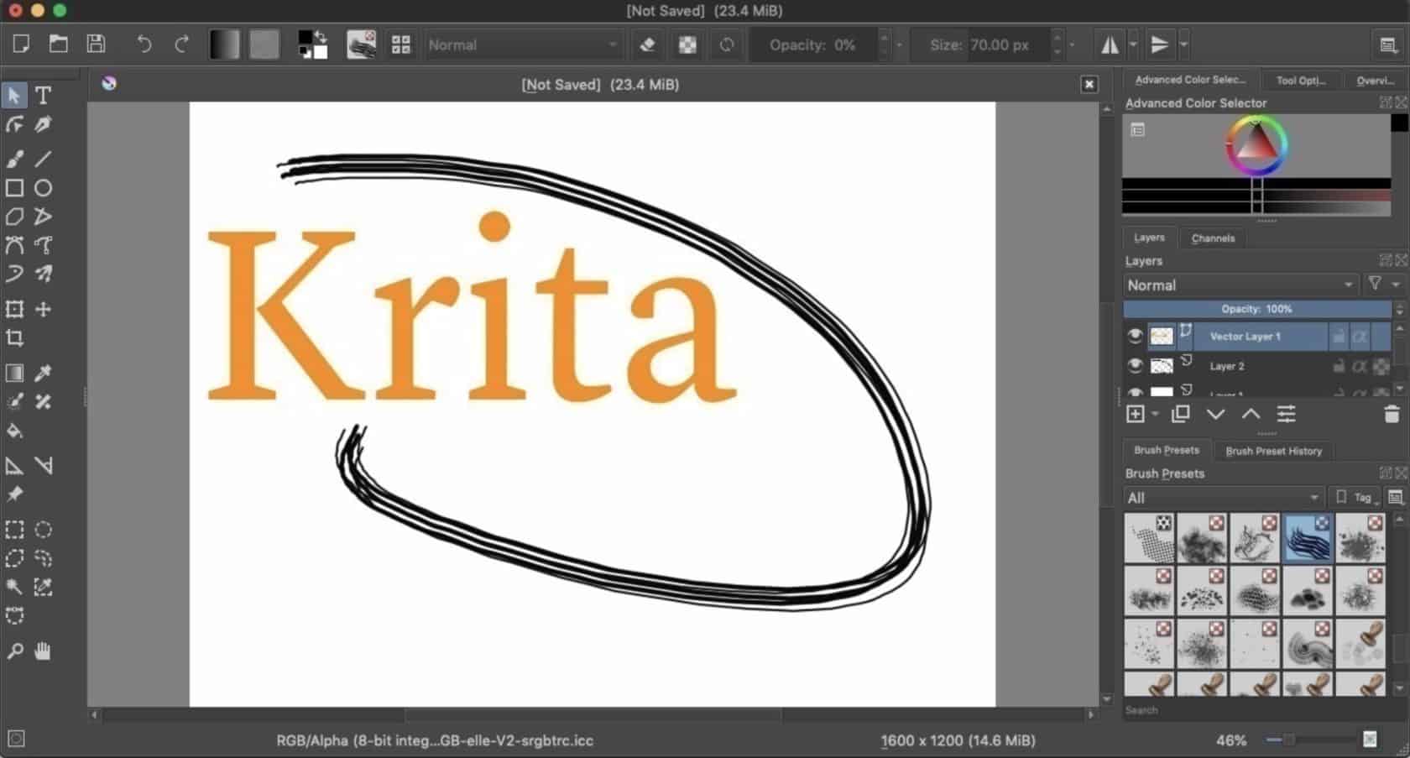Hide Layer 2 with eye icon
The height and width of the screenshot is (758, 1410).
pyautogui.click(x=1135, y=366)
